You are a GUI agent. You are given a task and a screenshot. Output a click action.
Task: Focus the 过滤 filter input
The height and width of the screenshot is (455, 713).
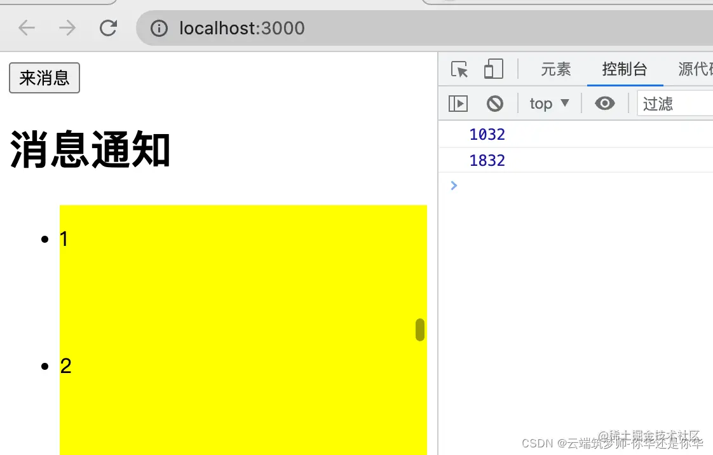(x=675, y=104)
